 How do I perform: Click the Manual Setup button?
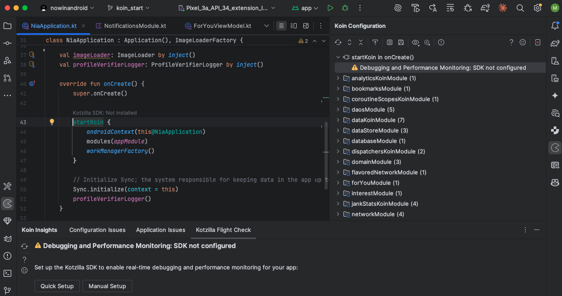point(107,286)
